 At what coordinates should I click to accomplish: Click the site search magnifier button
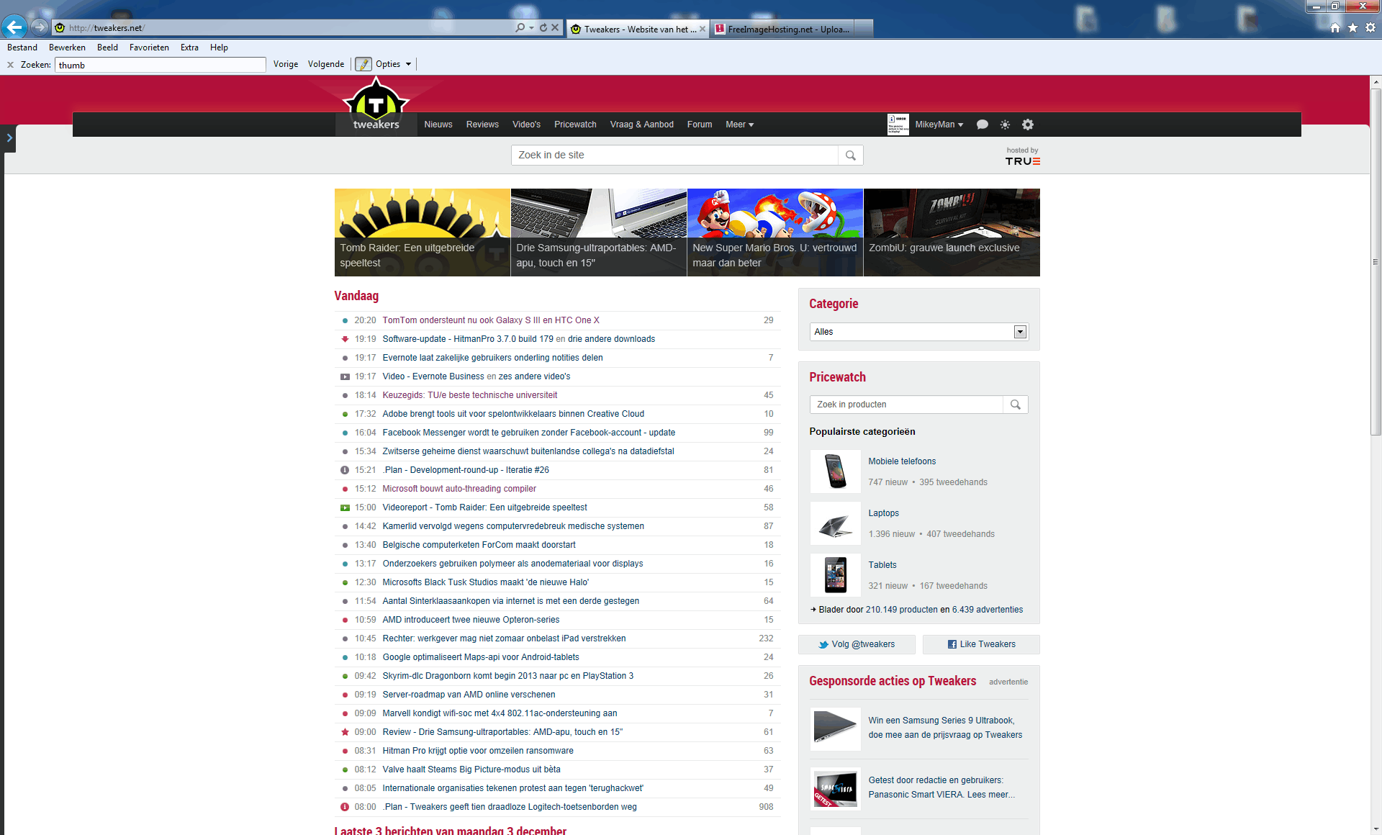point(850,155)
